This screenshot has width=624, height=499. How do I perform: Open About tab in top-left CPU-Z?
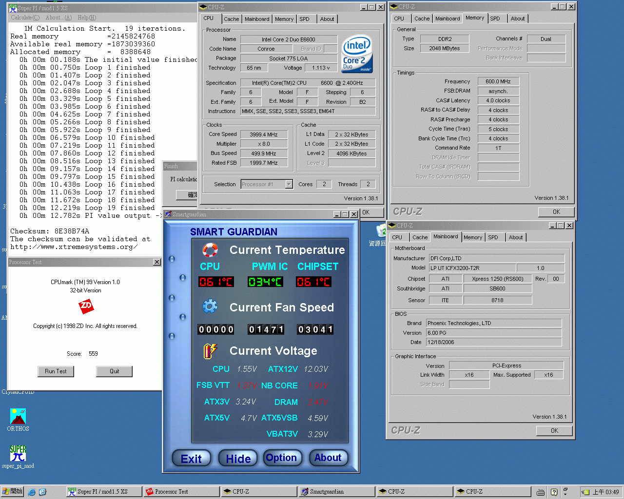click(327, 19)
